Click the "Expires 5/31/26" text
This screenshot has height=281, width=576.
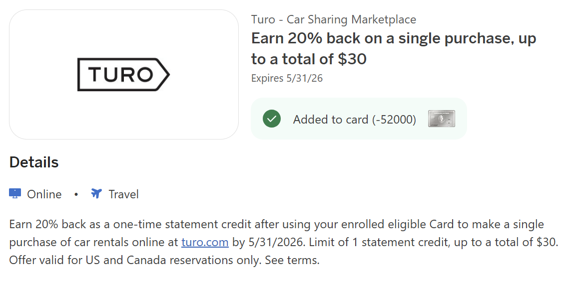pyautogui.click(x=287, y=78)
